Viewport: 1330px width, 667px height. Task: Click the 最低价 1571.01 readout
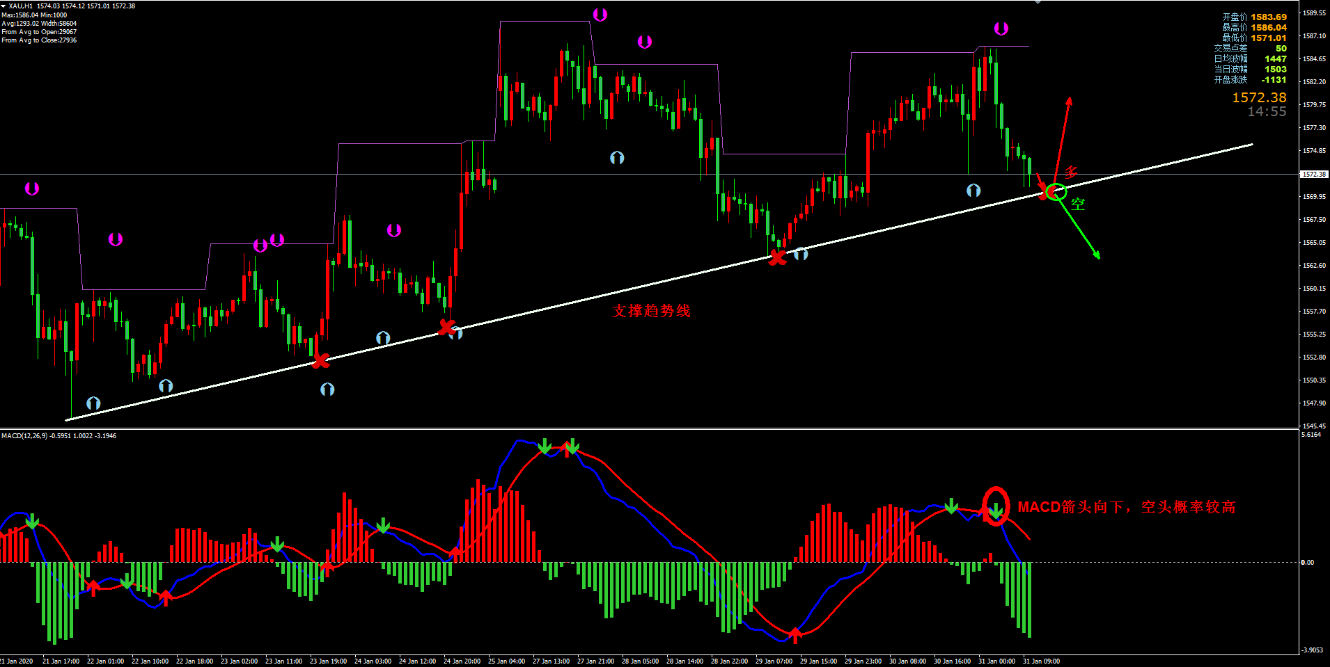[x=1254, y=38]
